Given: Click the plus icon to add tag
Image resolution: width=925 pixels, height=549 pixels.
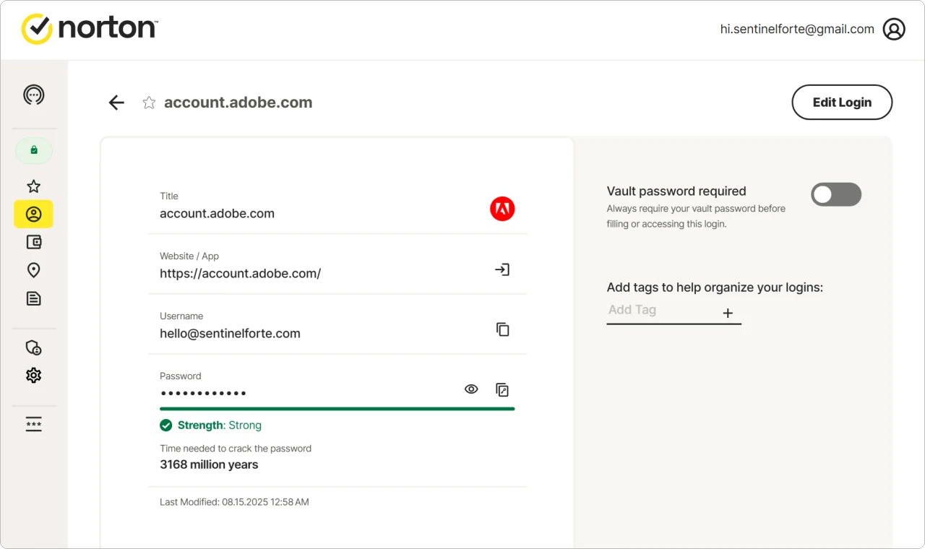Looking at the screenshot, I should (x=728, y=313).
